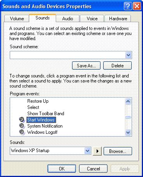The width and height of the screenshot is (143, 177).
Task: Select the Sounds tab
Action: pyautogui.click(x=42, y=18)
